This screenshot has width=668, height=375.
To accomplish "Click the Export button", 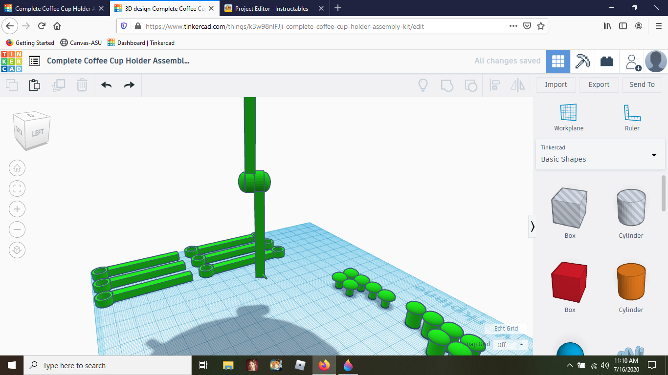I will (x=599, y=84).
